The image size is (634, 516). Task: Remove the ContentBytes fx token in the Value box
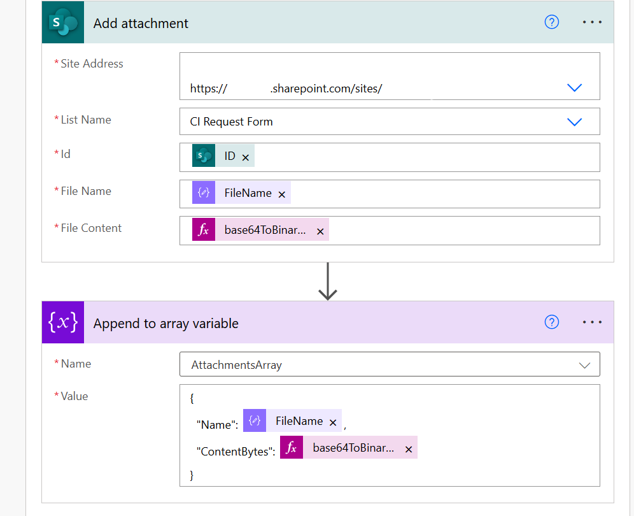coord(408,449)
